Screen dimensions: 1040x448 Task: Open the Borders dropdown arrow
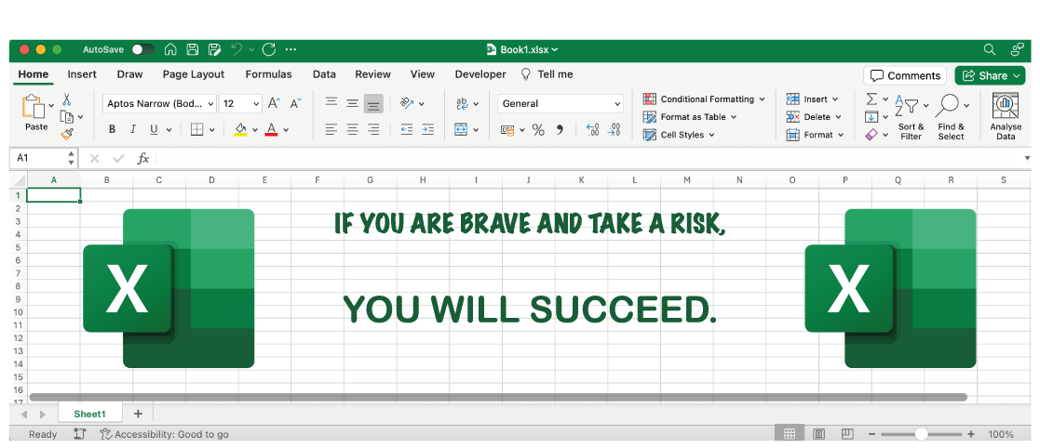(x=212, y=130)
